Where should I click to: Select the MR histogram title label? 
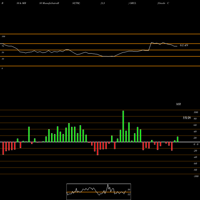tap(178, 104)
